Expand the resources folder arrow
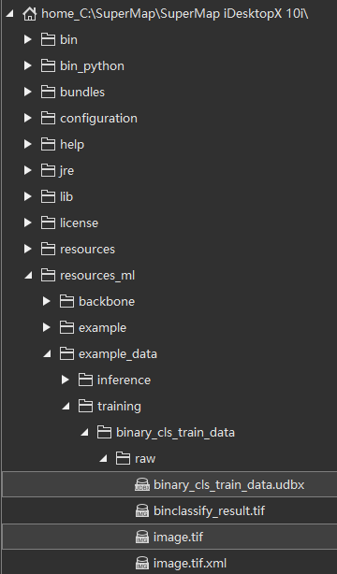Viewport: 337px width, 574px height. [27, 249]
